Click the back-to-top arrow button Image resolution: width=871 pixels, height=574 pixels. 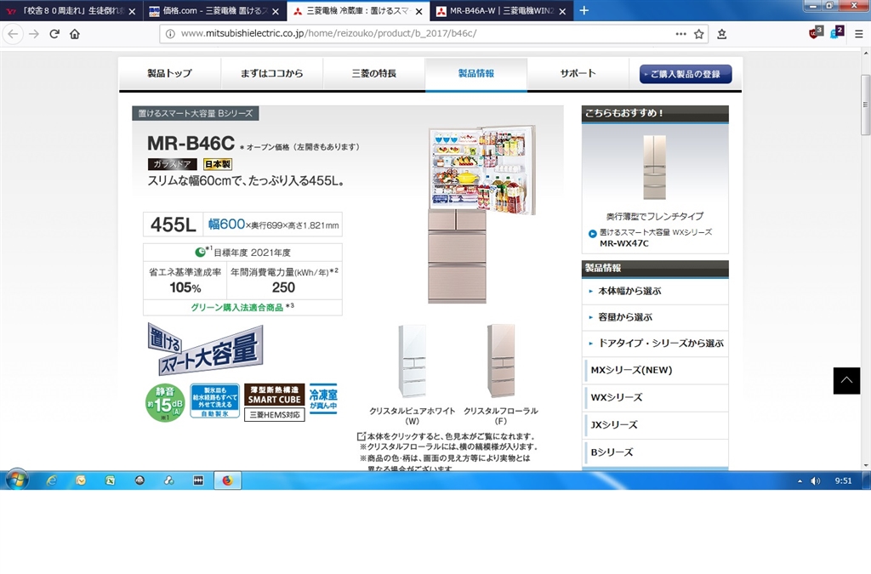[846, 380]
